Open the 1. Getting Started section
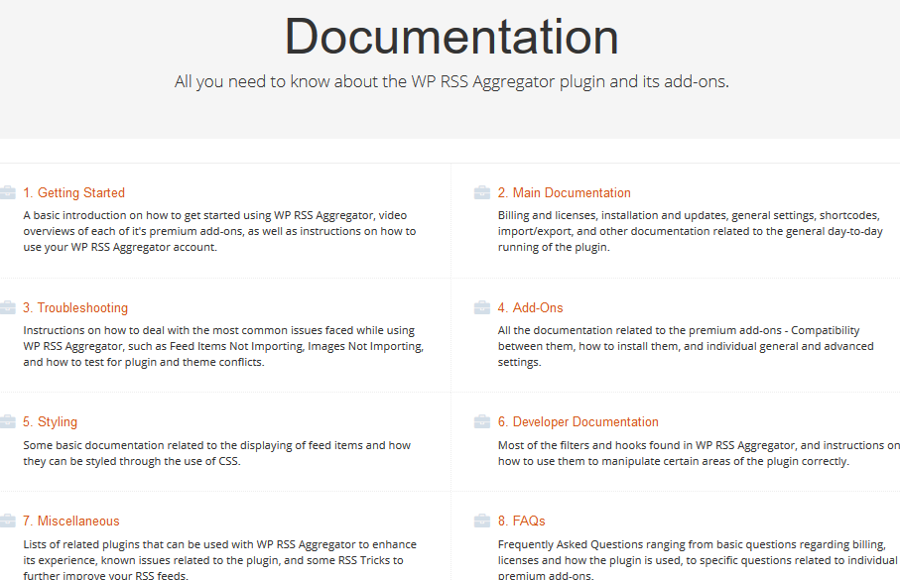The width and height of the screenshot is (900, 580). click(x=74, y=192)
